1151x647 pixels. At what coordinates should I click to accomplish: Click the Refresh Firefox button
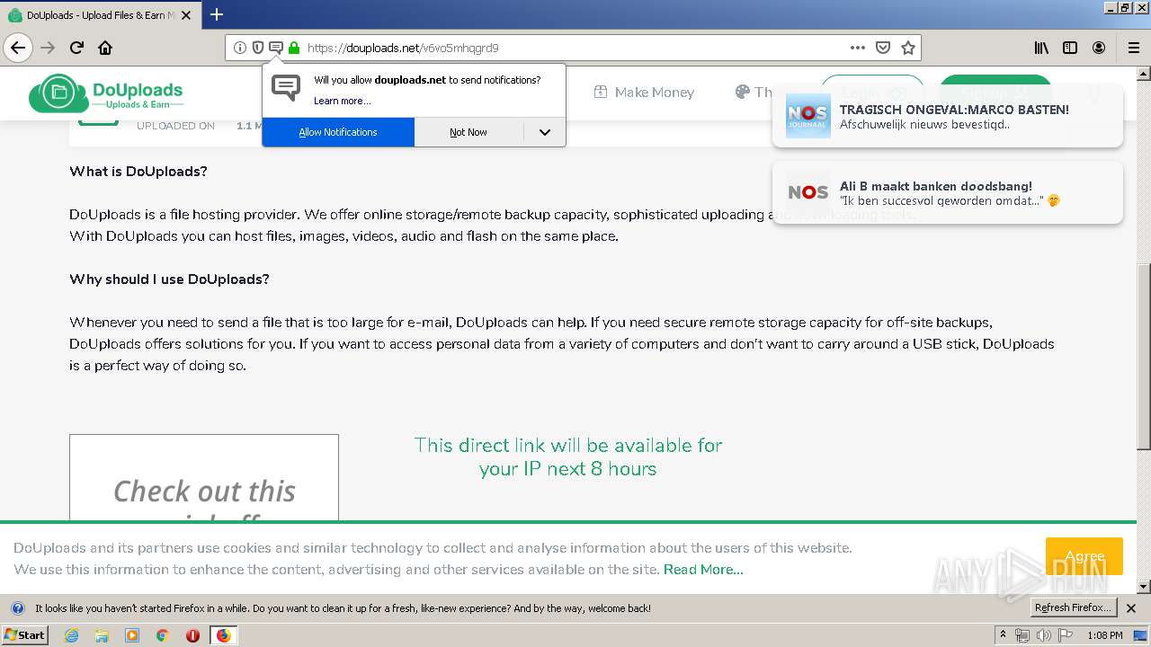[1073, 608]
